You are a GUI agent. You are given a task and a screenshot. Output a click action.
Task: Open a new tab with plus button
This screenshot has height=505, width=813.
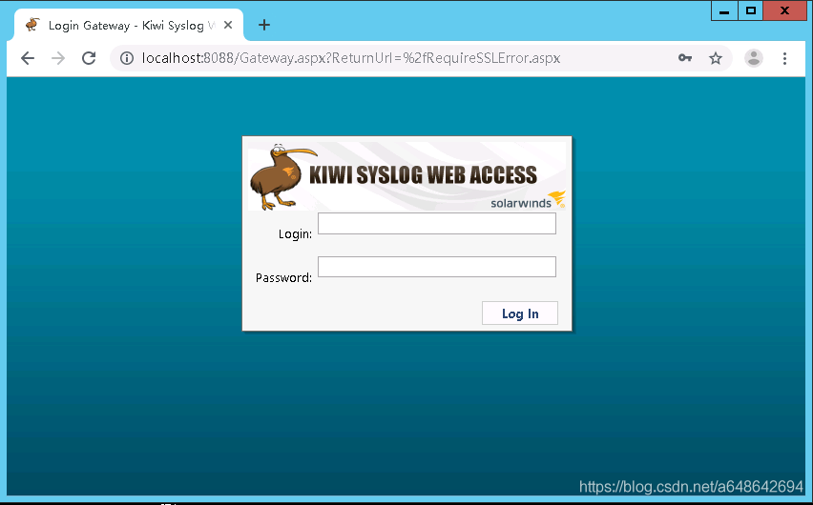(264, 25)
